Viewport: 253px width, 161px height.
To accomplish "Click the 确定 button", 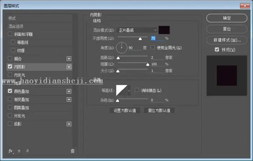I will pyautogui.click(x=227, y=18).
